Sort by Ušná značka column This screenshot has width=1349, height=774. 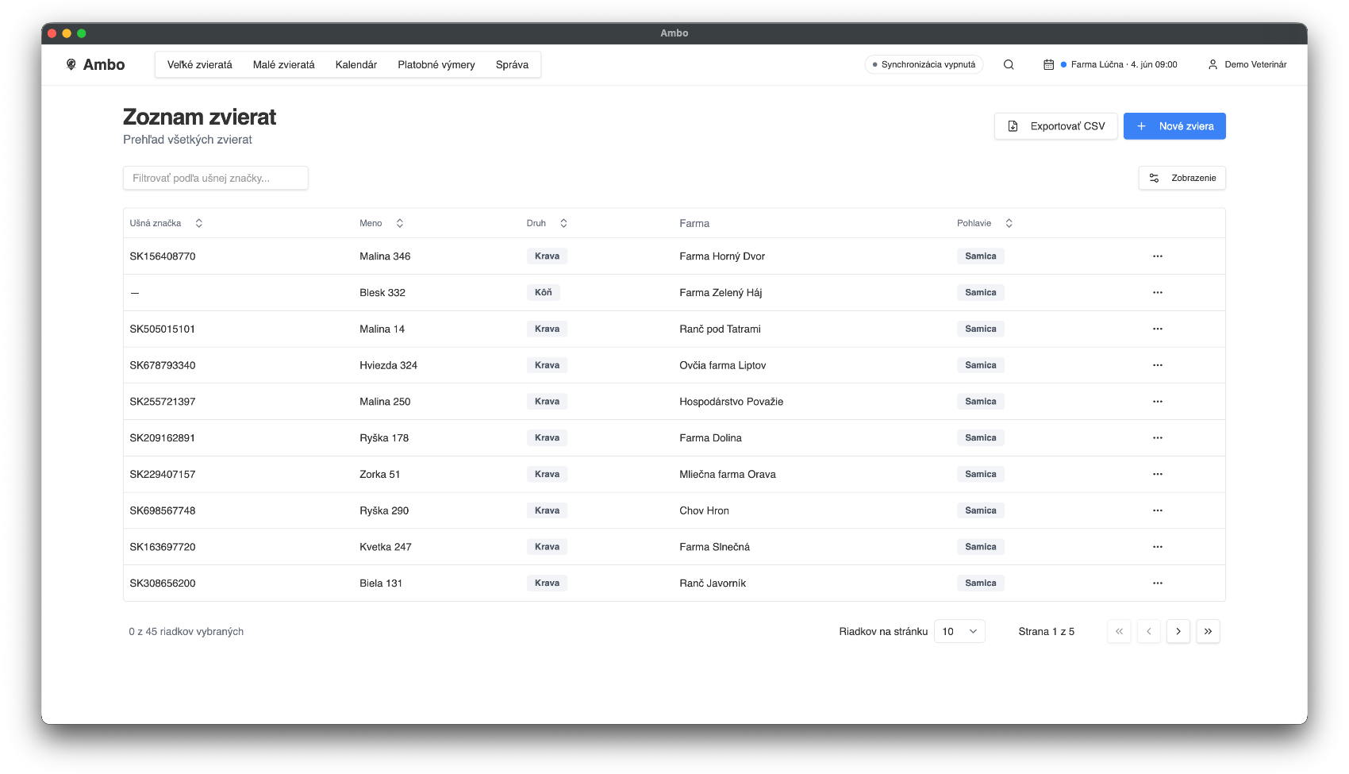(166, 223)
